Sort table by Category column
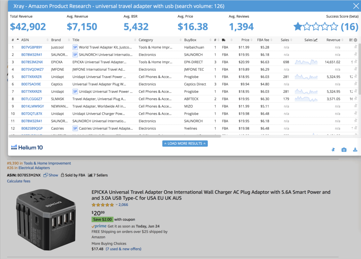Image resolution: width=361 pixels, height=259 pixels. tap(146, 40)
